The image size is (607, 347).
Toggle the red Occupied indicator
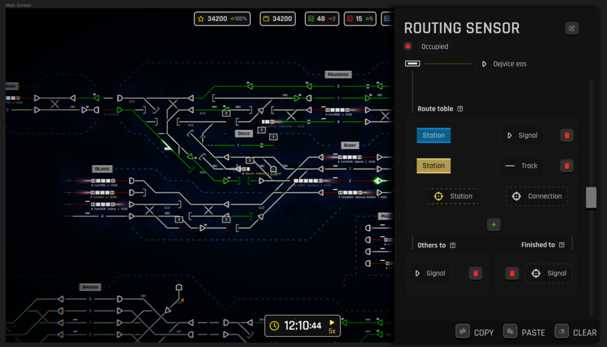[x=408, y=46]
